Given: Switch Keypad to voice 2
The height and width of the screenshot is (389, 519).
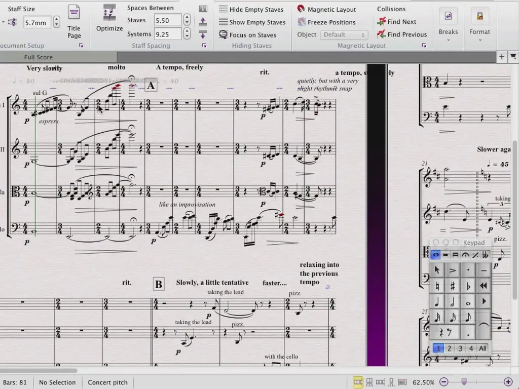Looking at the screenshot, I should (449, 348).
